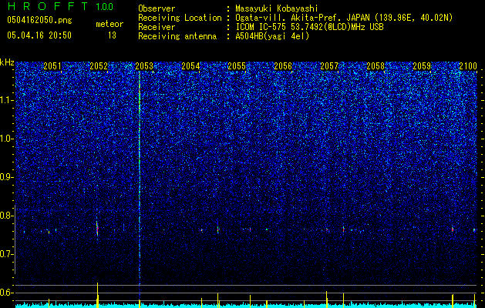This screenshot has height=308, width=485.
Task: Select the 0.6 frequency axis label
Action: (6, 293)
